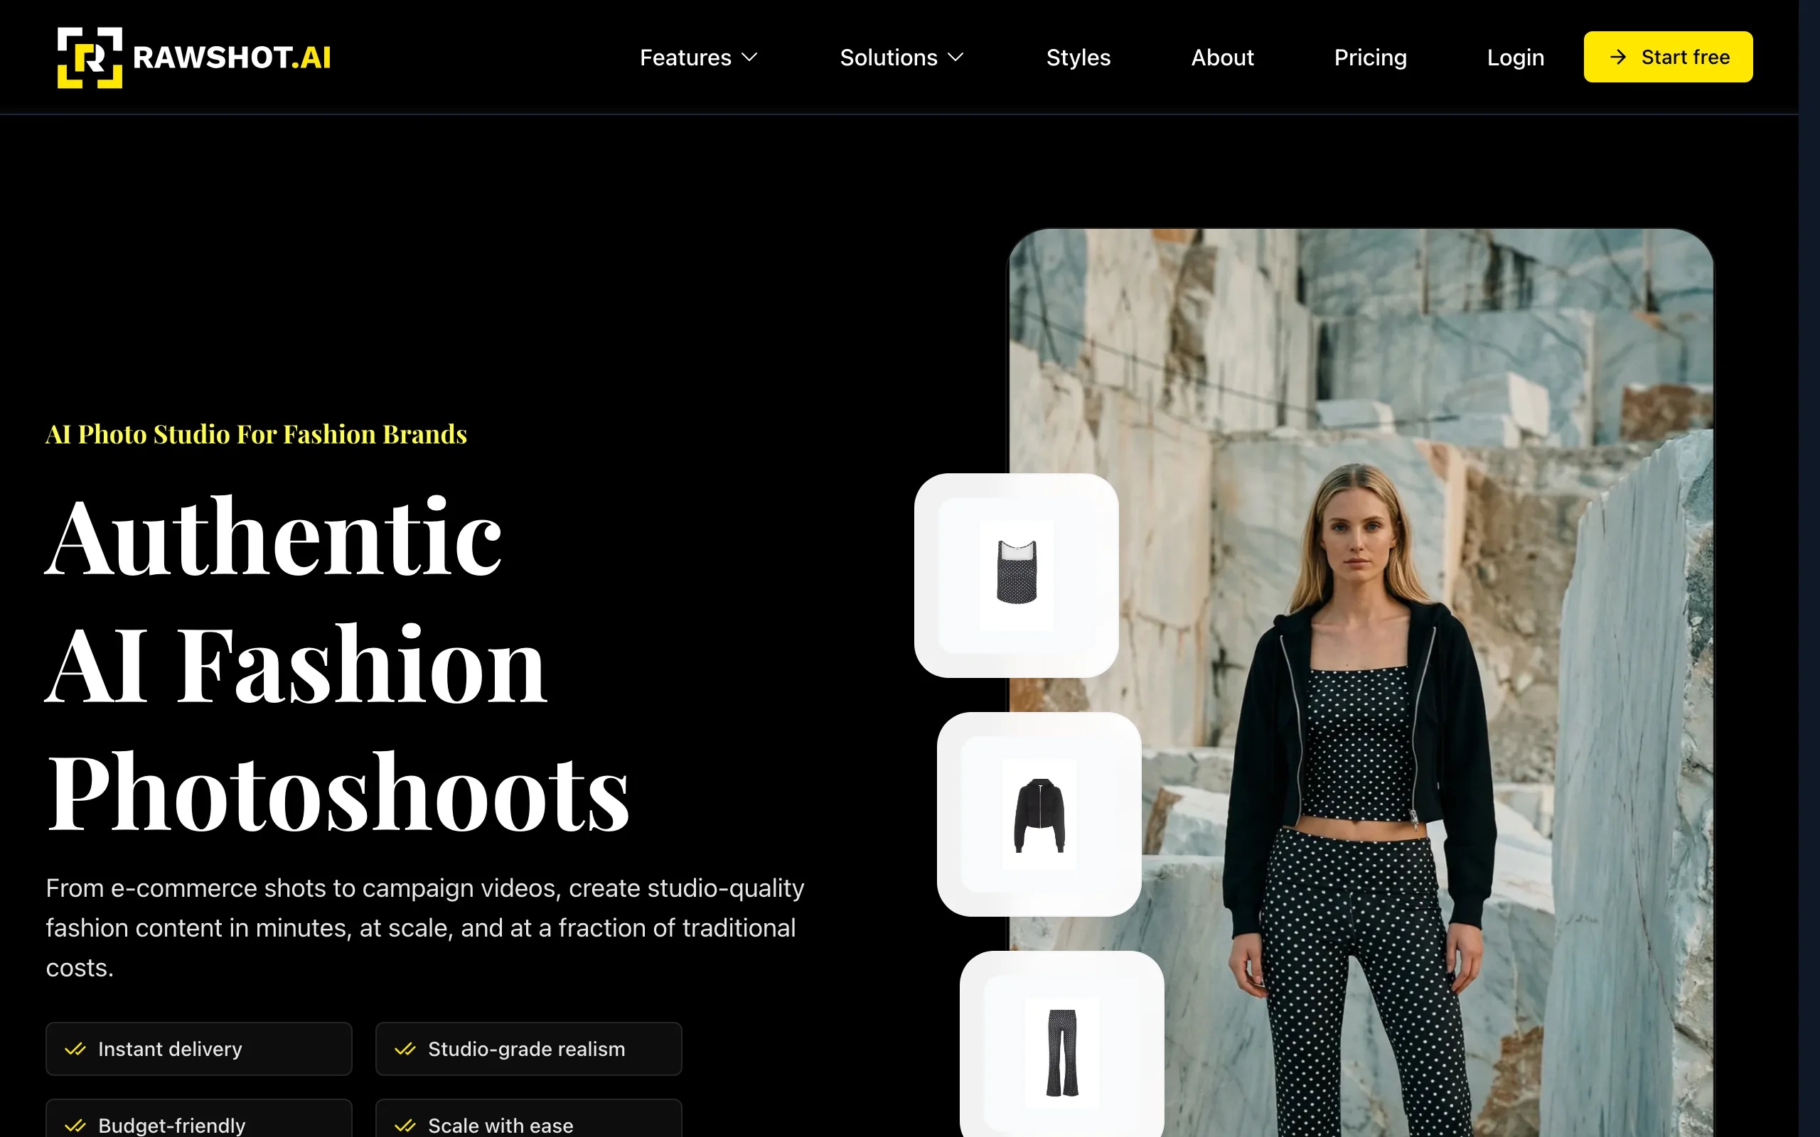Click the yellow AI Photo Studio tagline text
1820x1137 pixels.
256,434
